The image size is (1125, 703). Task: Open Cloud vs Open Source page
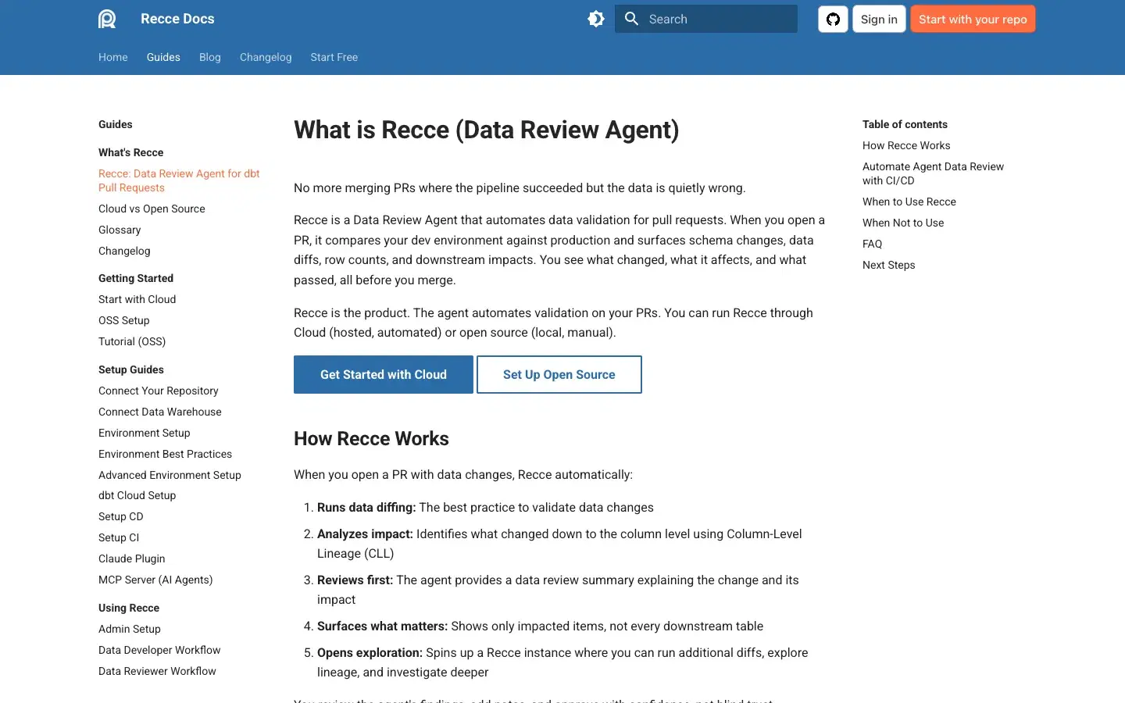point(152,209)
